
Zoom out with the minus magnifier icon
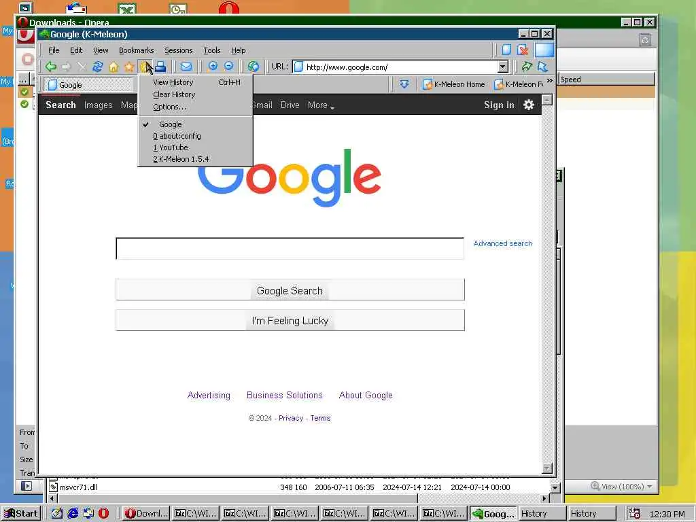[228, 67]
